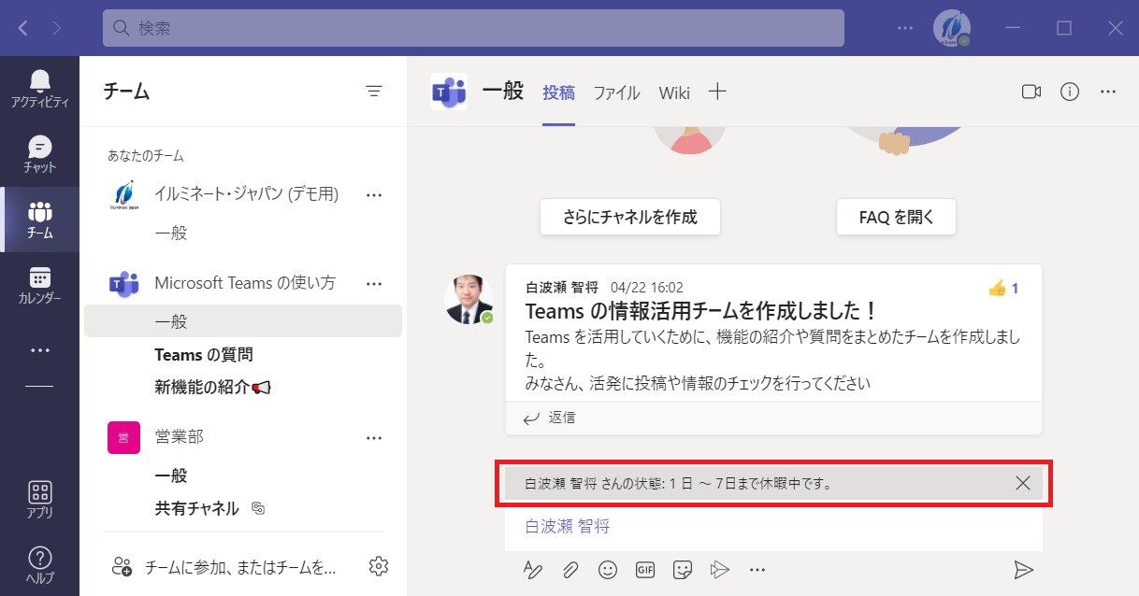The width and height of the screenshot is (1139, 596).
Task: Open more options for 営業部 team
Action: [374, 437]
